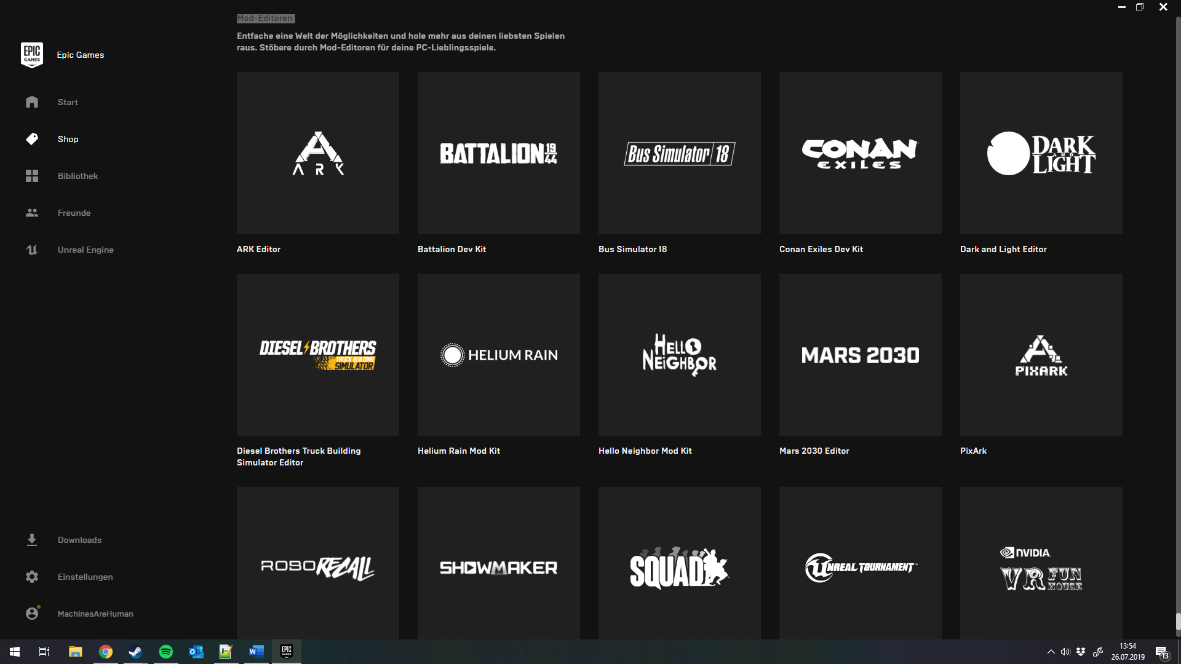Show hidden system tray icons chevron

1051,652
